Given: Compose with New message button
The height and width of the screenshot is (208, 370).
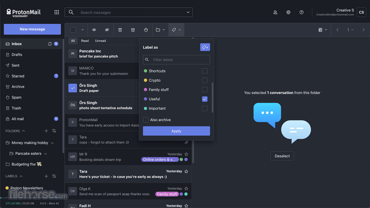Looking at the screenshot, I should pyautogui.click(x=32, y=29).
